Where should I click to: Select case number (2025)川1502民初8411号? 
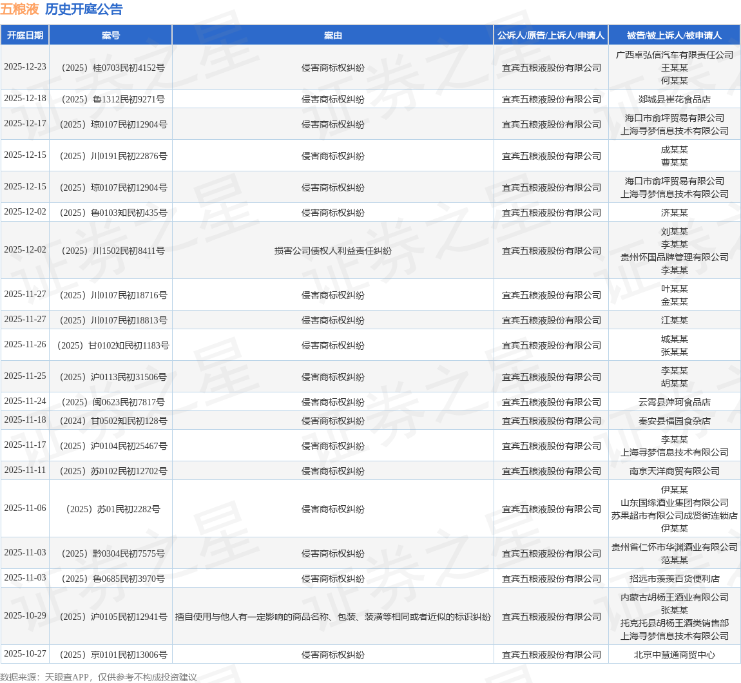tap(111, 251)
